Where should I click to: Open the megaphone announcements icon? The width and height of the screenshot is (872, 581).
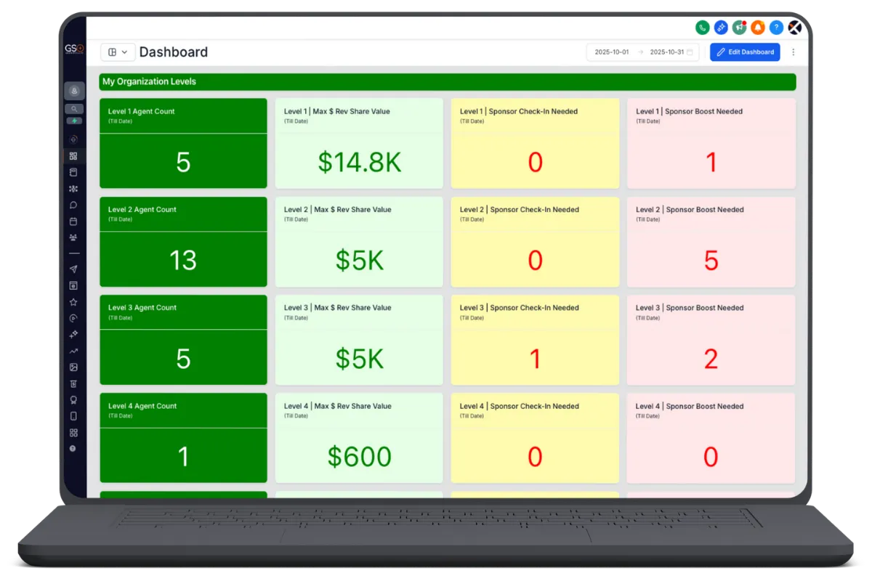click(740, 28)
